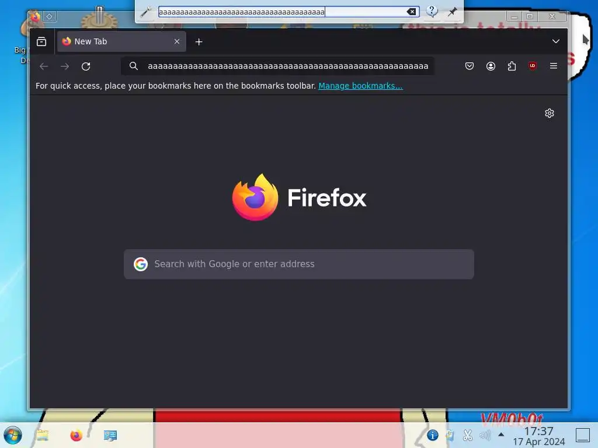Click the Search with Google input box
The height and width of the screenshot is (448, 598).
click(299, 264)
